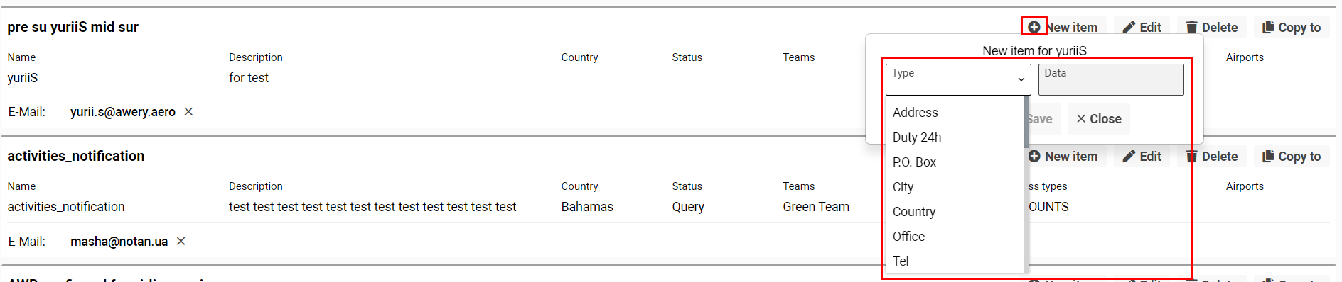
Task: Click the Type list scrollbar
Action: point(1026,122)
